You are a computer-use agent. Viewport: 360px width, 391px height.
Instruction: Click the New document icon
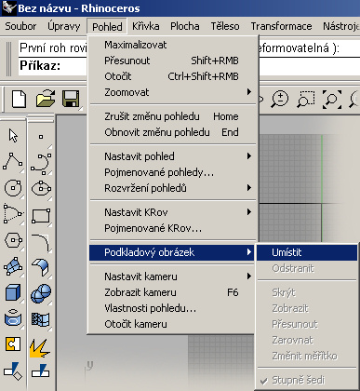click(19, 99)
